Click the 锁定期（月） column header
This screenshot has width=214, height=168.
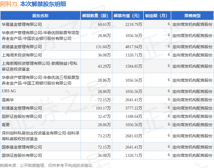(157, 16)
